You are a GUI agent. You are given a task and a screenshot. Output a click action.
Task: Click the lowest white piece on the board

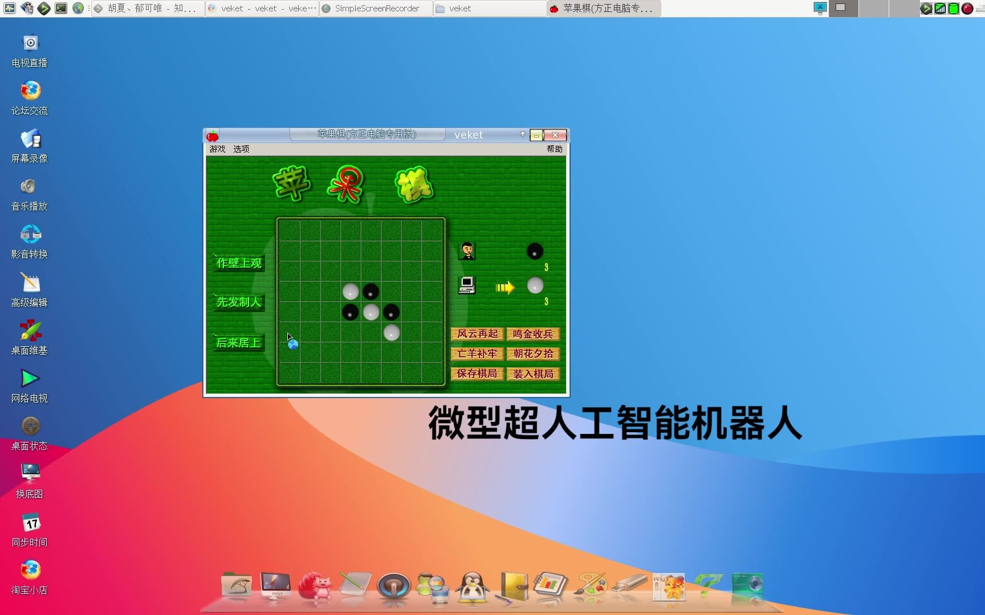click(x=392, y=333)
